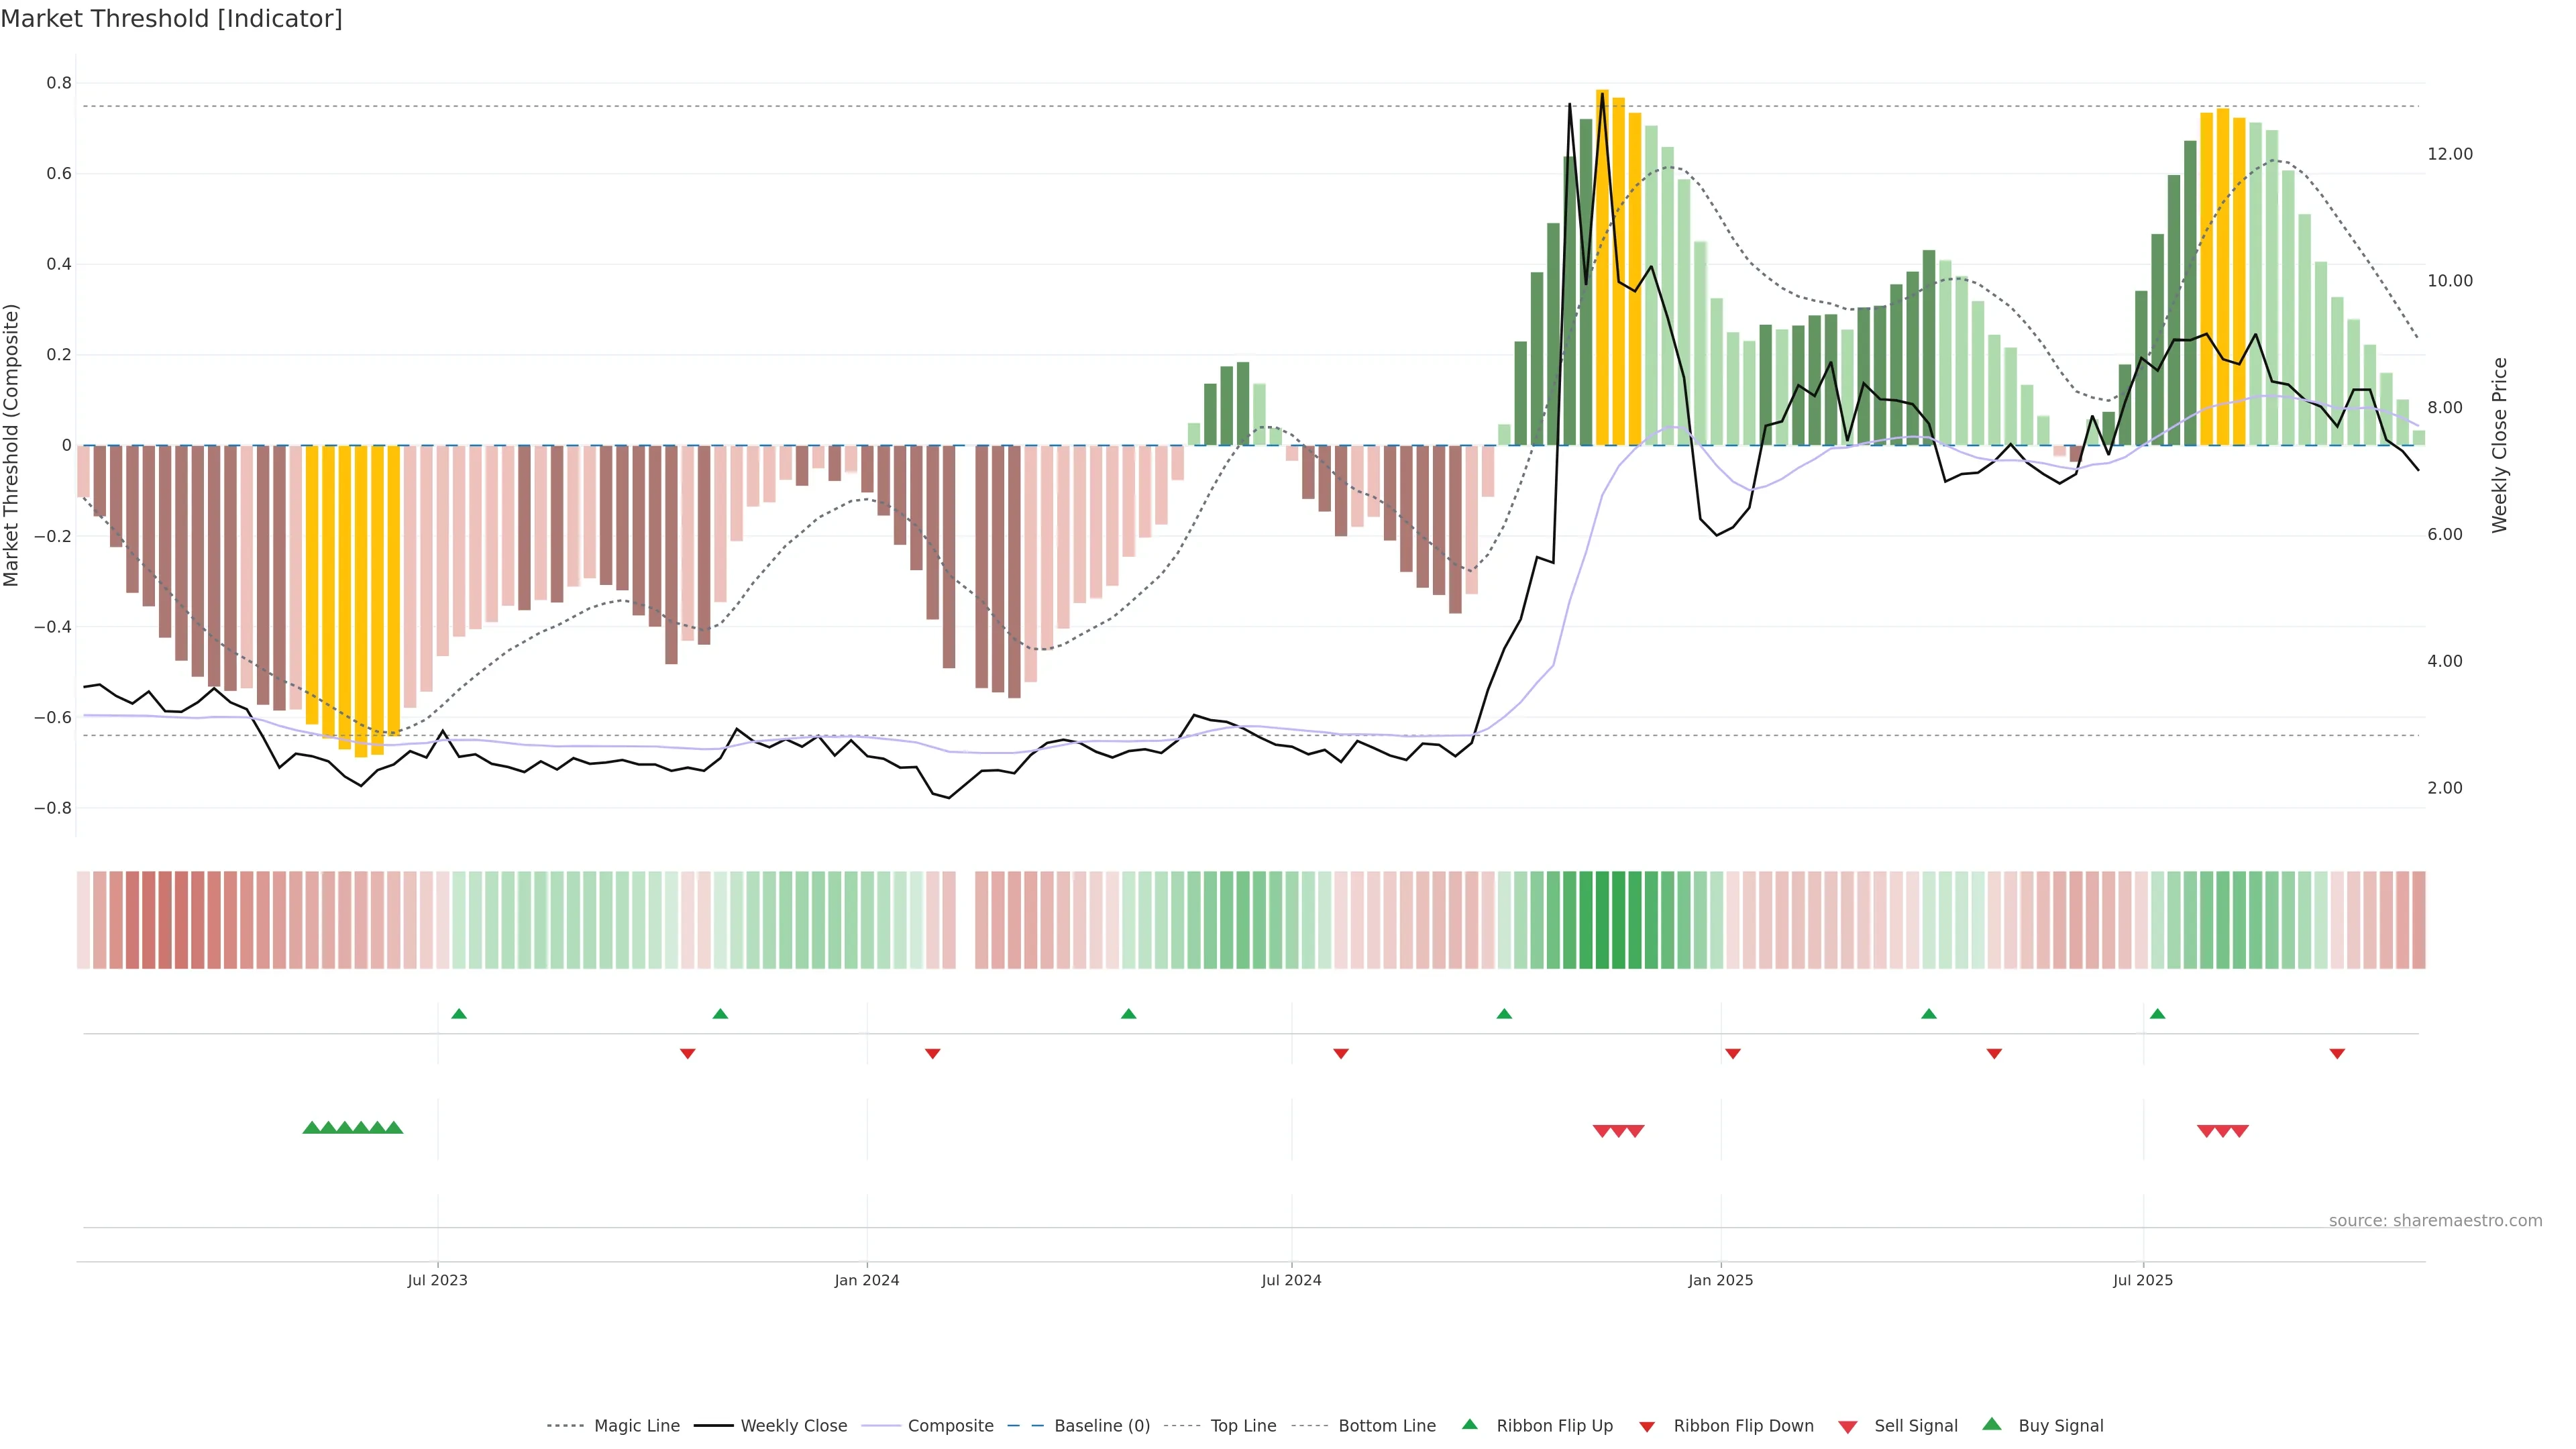Click the Market Threshold [Indicator] title

tap(171, 19)
